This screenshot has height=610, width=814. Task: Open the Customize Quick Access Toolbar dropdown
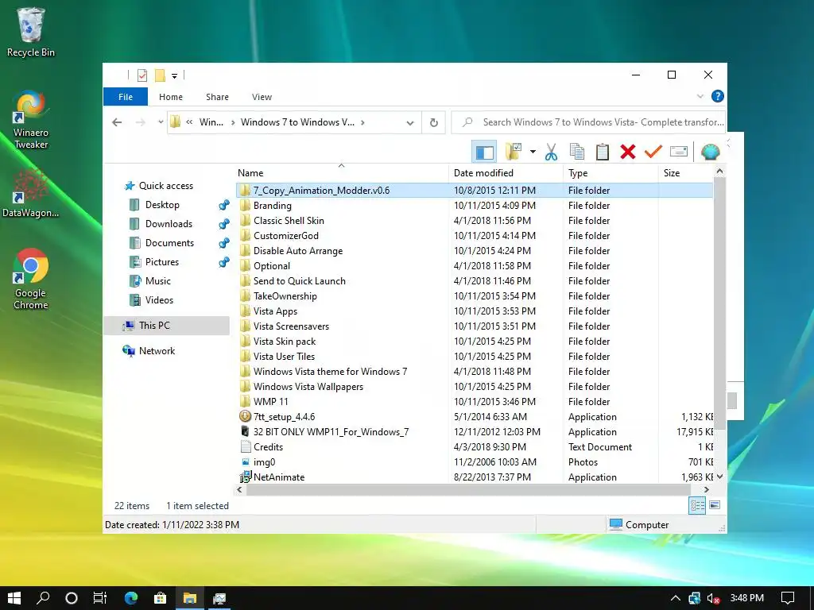174,76
